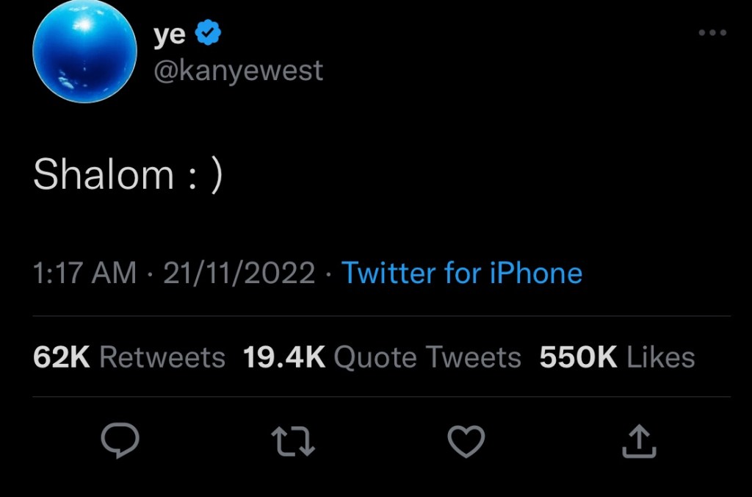The image size is (752, 497).
Task: Click the 1:17 AM timestamp
Action: (85, 273)
